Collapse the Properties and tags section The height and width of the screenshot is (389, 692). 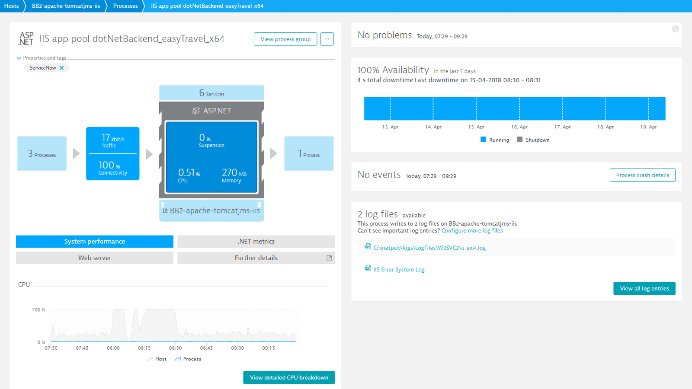pos(19,58)
